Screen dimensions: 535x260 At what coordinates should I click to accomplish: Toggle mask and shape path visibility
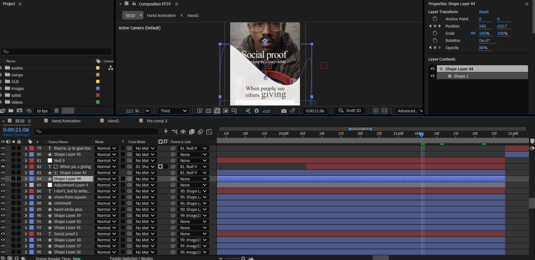click(x=217, y=111)
